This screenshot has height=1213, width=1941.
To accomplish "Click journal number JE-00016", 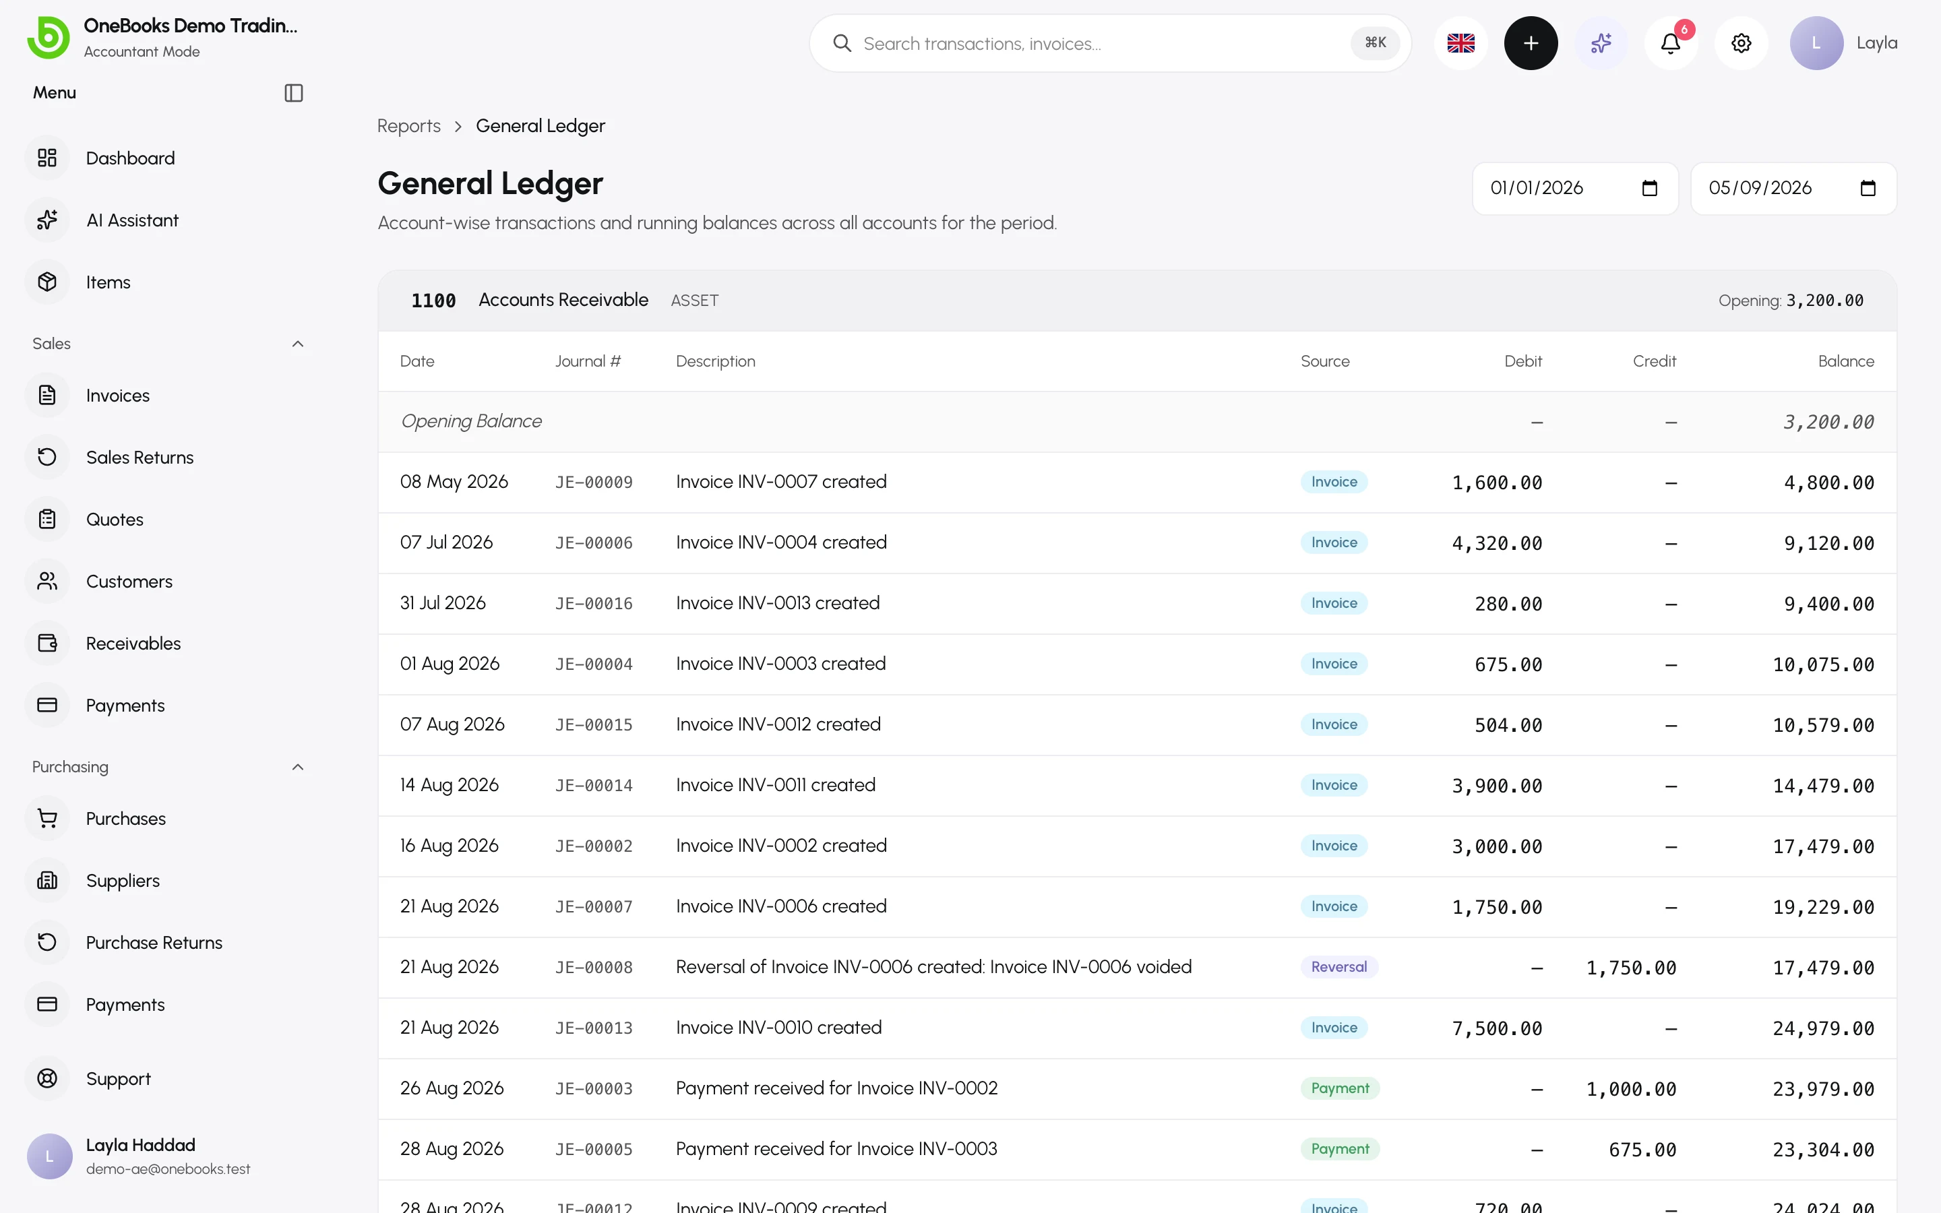I will tap(594, 604).
